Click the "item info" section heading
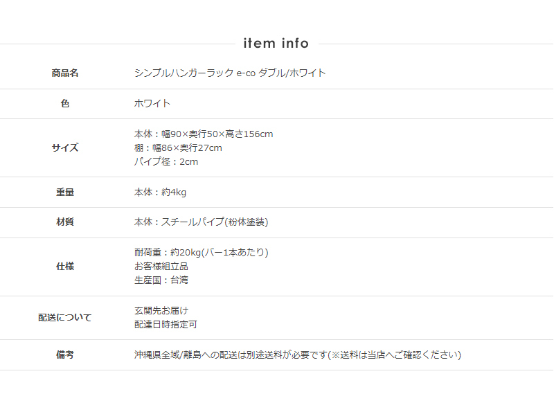The width and height of the screenshot is (554, 412). 276,44
